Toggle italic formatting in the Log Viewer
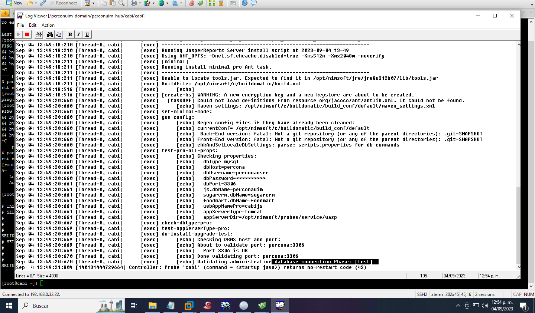This screenshot has height=313, width=535. point(78,34)
